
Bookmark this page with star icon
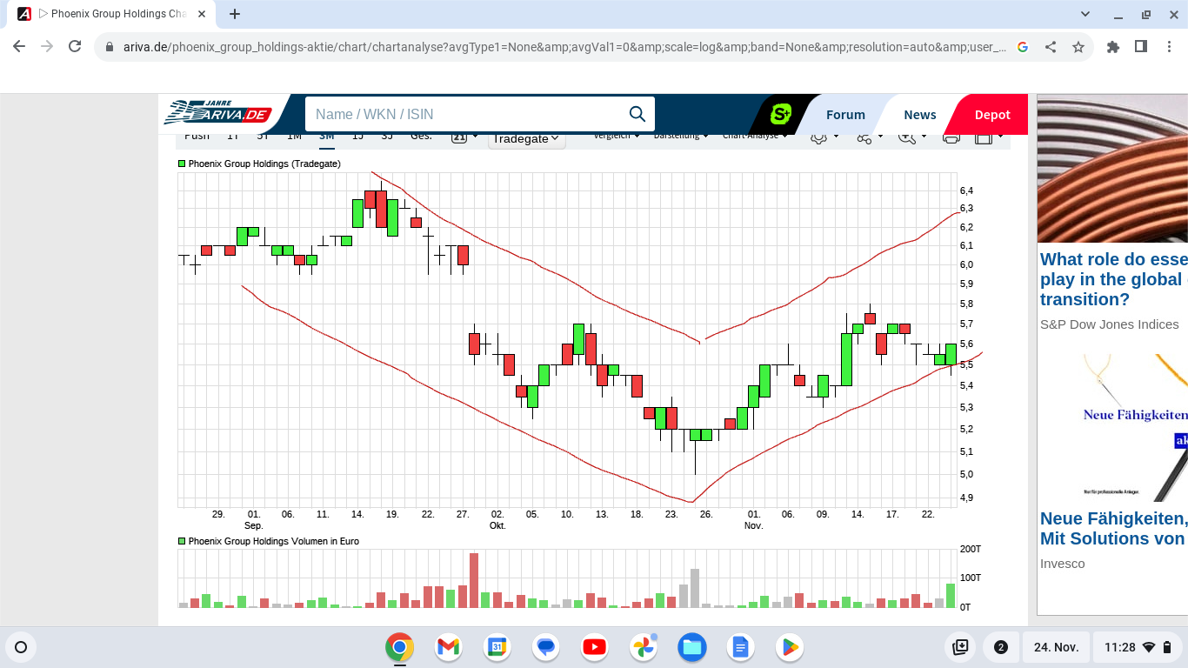click(x=1078, y=47)
